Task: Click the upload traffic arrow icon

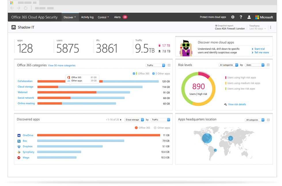Action: 160,45
